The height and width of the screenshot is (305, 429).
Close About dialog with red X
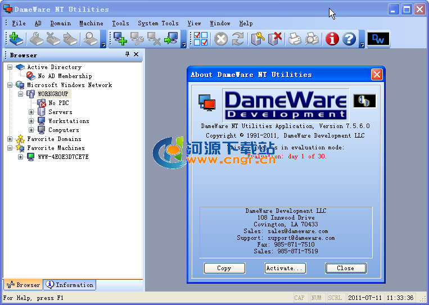(377, 75)
